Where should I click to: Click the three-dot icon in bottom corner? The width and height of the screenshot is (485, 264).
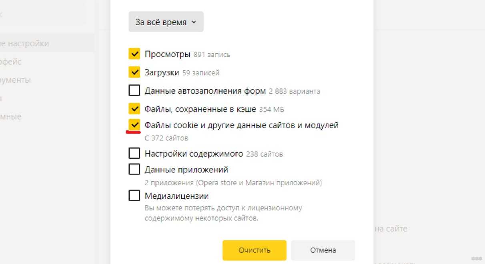pyautogui.click(x=476, y=258)
